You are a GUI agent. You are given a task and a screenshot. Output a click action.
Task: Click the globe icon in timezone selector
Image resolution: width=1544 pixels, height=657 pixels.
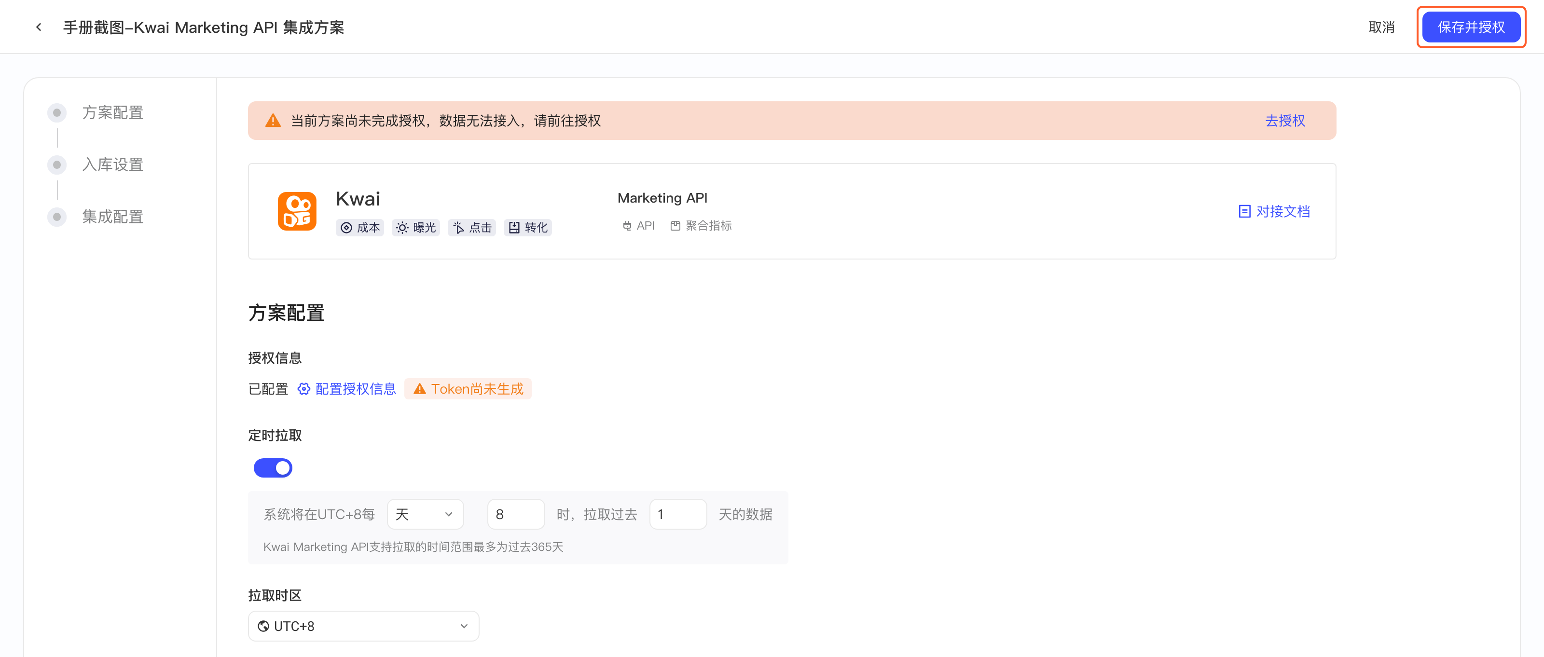pyautogui.click(x=263, y=627)
